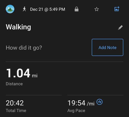
Task: Add a photo with the image-plus icon
Action: click(x=117, y=9)
